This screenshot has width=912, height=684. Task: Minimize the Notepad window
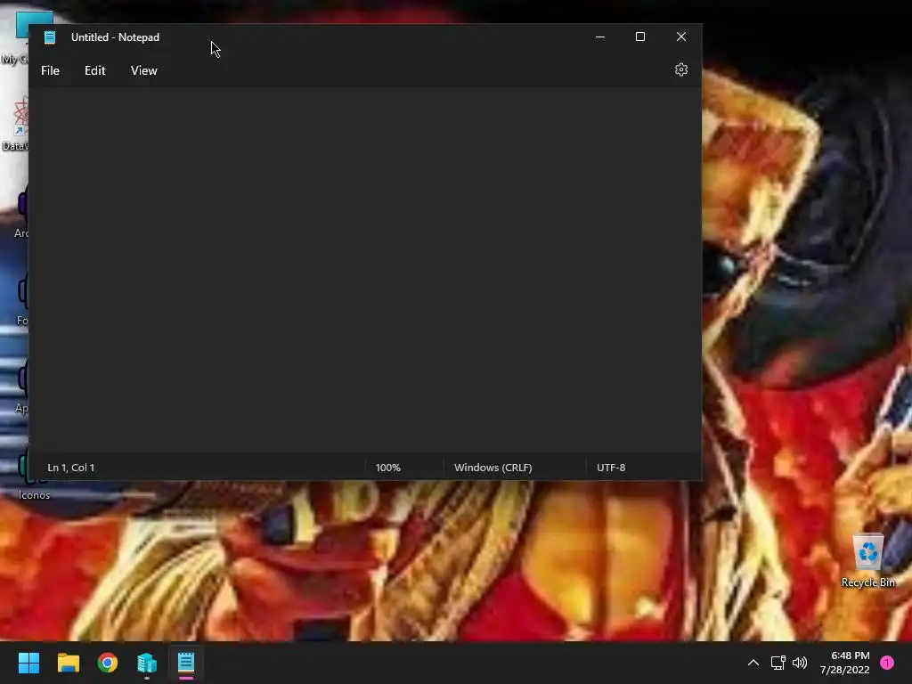[600, 37]
